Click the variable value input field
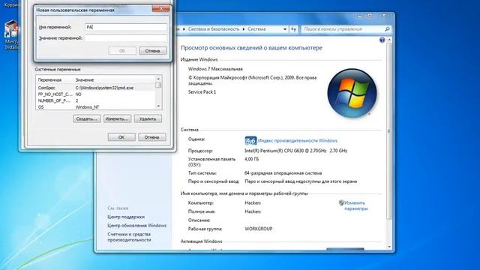 point(126,38)
